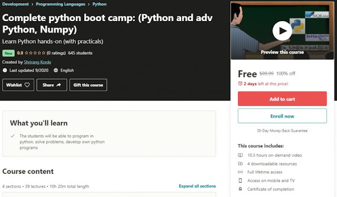The image size is (337, 197).
Task: Click Add to cart button
Action: tap(282, 98)
